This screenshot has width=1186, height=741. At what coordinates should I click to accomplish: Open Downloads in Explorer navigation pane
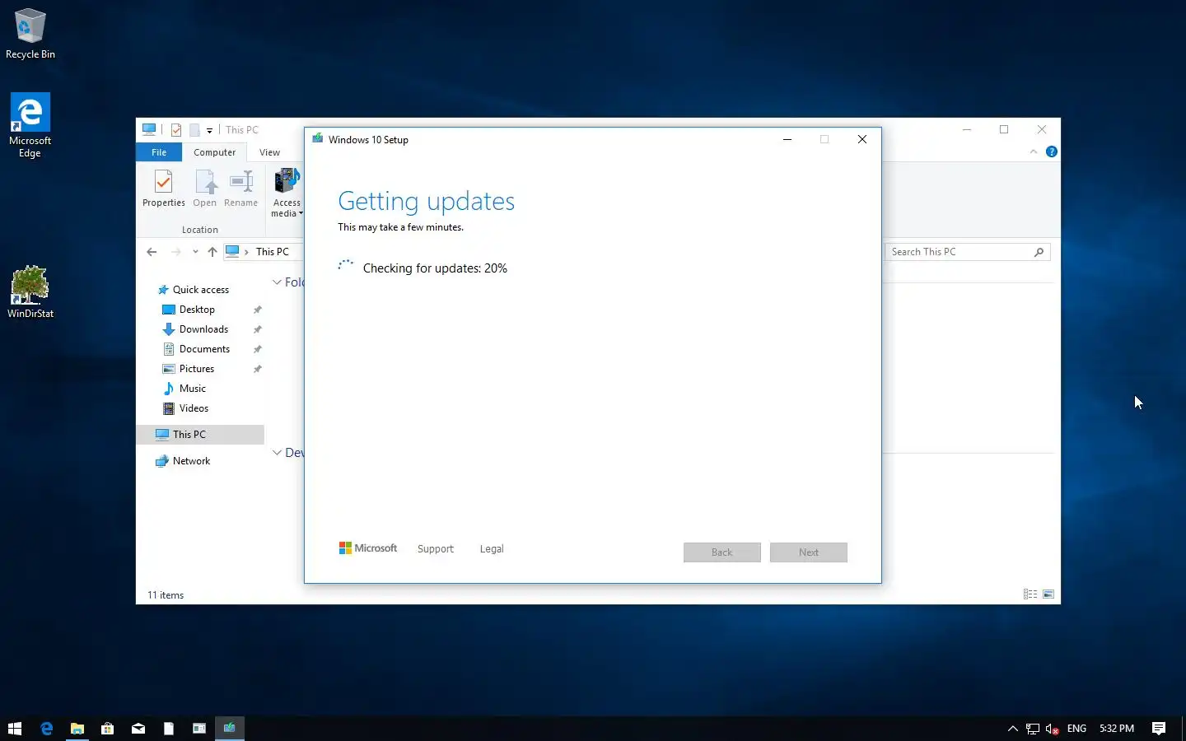(203, 329)
